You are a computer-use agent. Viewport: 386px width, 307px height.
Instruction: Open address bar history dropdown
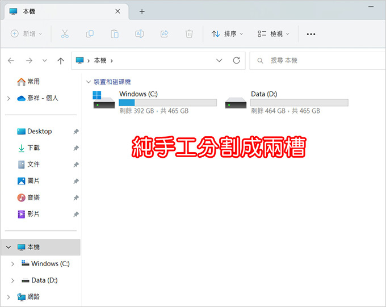pos(219,60)
